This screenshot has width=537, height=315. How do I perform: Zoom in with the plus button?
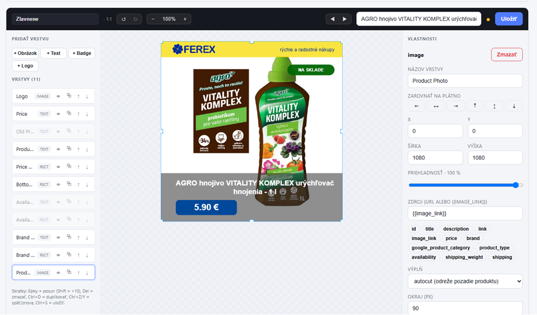[185, 19]
